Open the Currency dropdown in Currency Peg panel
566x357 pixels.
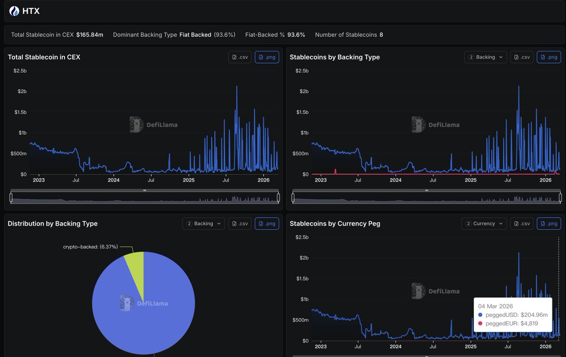click(x=484, y=224)
